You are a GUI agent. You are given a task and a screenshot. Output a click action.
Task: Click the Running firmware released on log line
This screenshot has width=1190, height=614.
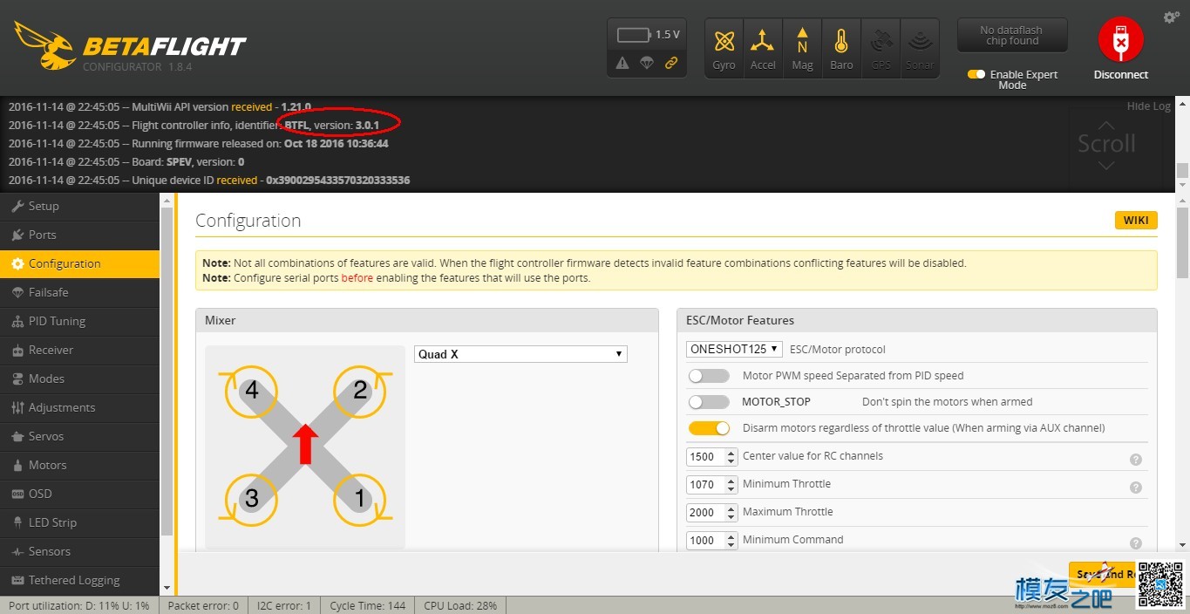pyautogui.click(x=198, y=144)
